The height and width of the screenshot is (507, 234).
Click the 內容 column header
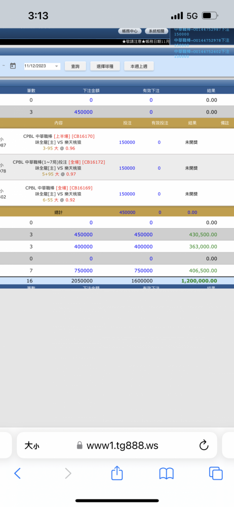coord(59,123)
